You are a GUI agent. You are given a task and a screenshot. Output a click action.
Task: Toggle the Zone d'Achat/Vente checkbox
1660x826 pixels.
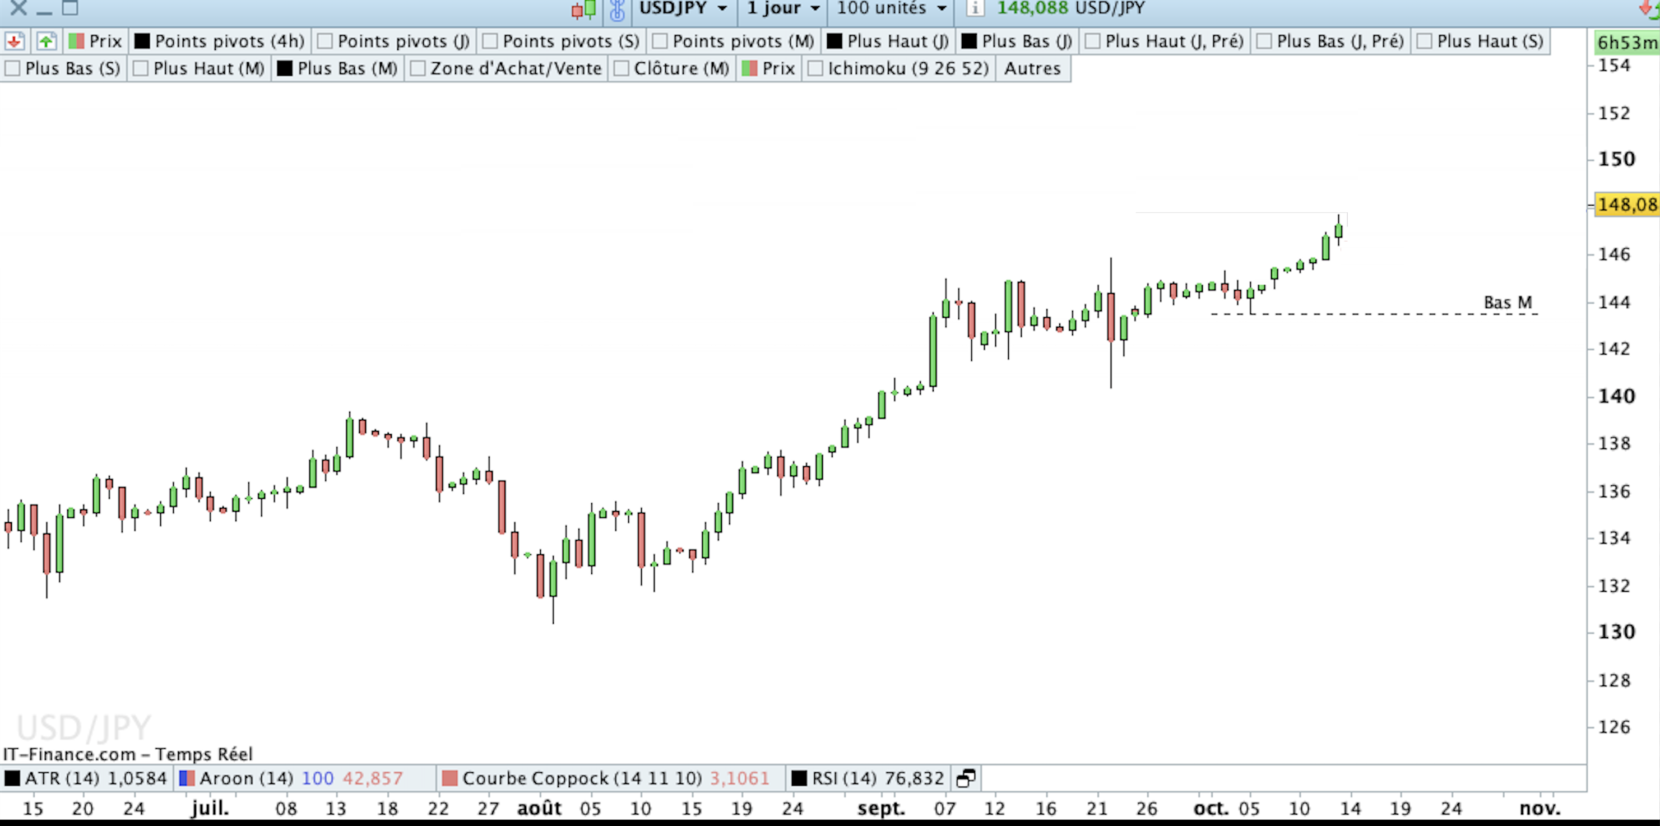[x=418, y=68]
